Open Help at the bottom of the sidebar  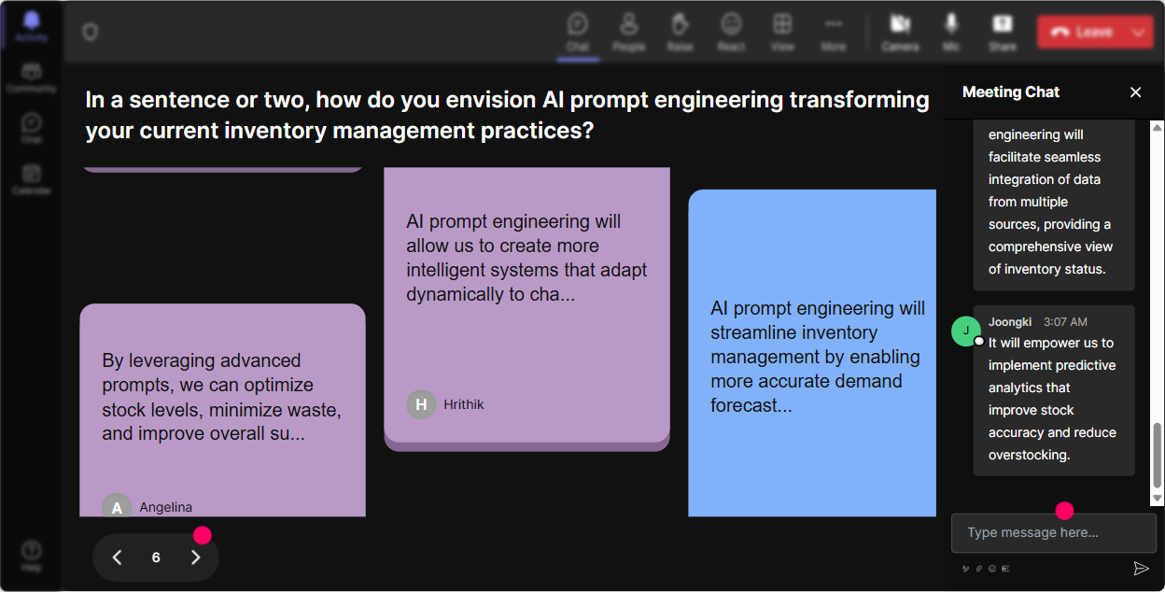click(x=31, y=556)
